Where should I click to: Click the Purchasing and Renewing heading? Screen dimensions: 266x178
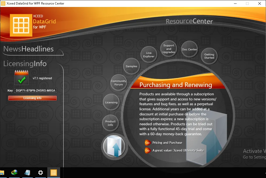(176, 85)
